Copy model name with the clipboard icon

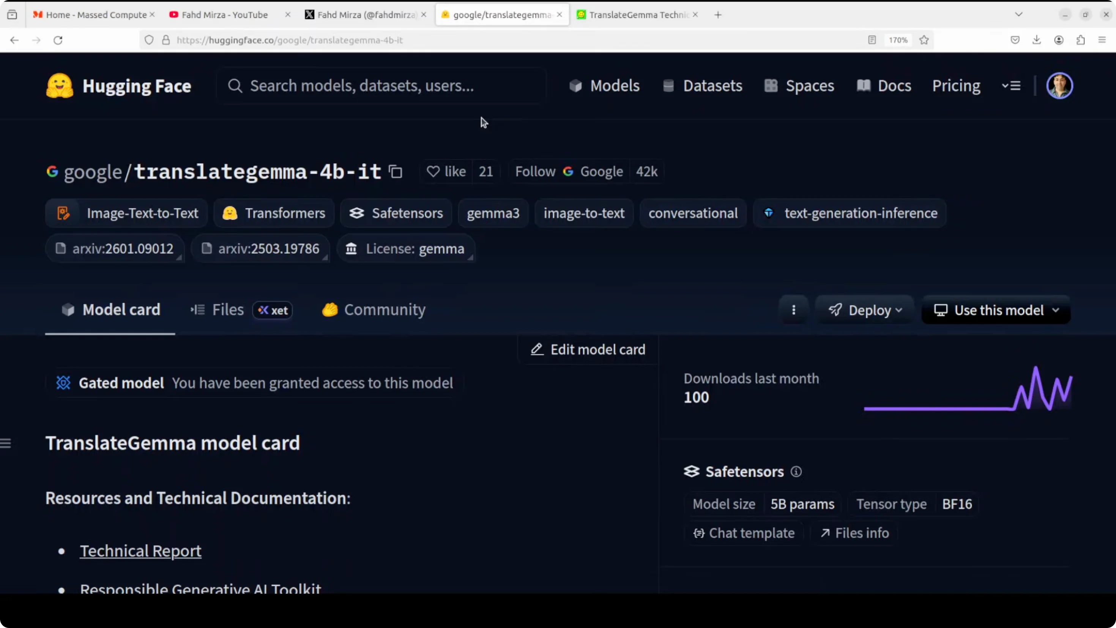[x=396, y=172]
